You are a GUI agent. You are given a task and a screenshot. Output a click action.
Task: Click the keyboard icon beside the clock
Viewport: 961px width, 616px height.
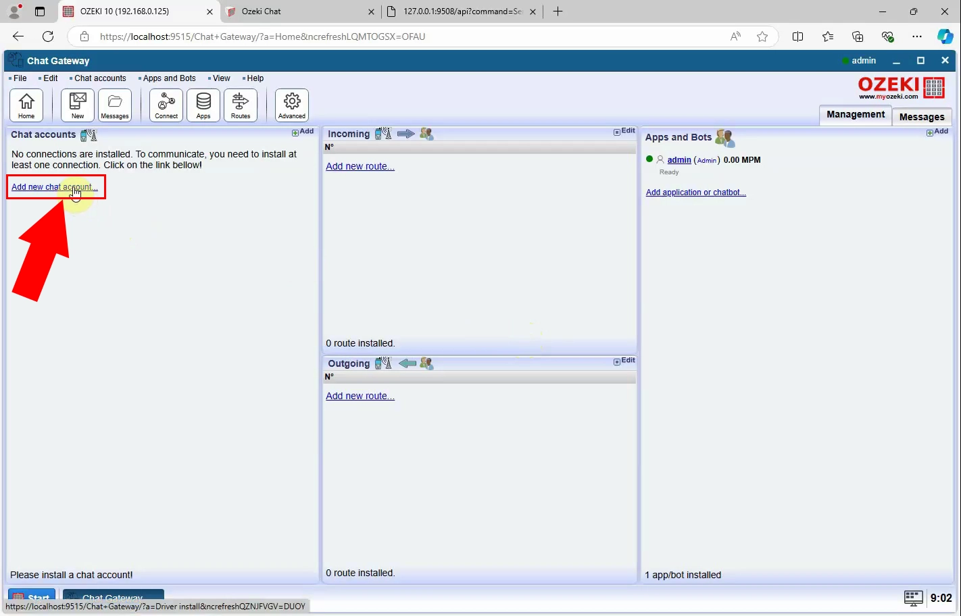[913, 598]
